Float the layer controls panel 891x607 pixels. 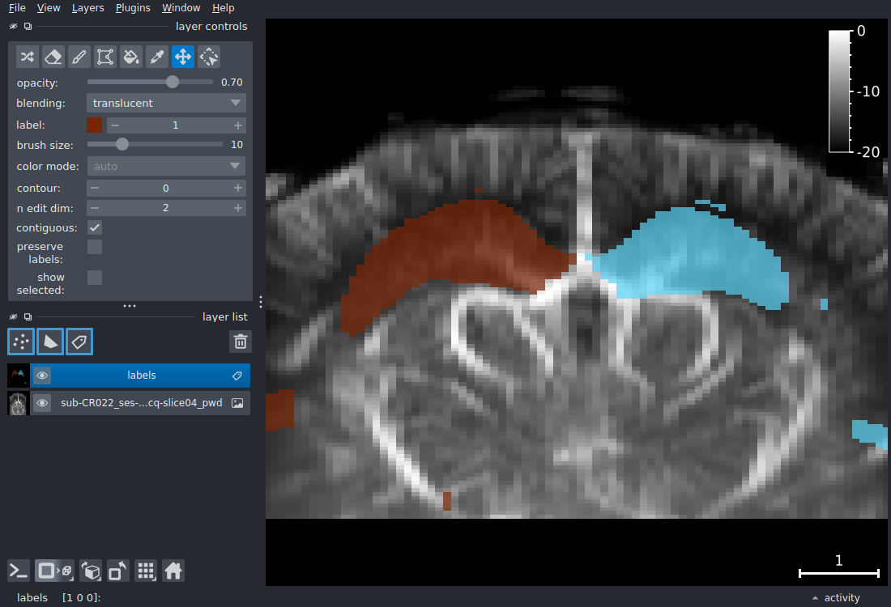coord(28,26)
